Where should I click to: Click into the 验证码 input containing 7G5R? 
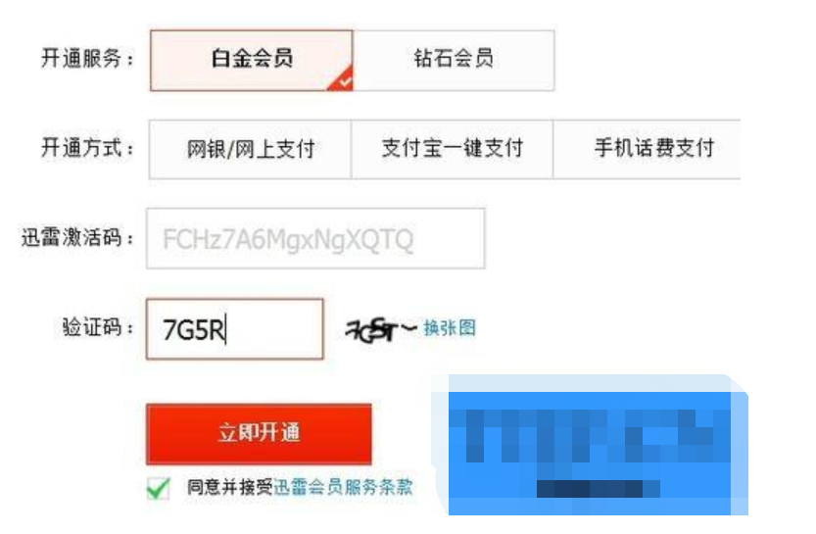click(235, 329)
